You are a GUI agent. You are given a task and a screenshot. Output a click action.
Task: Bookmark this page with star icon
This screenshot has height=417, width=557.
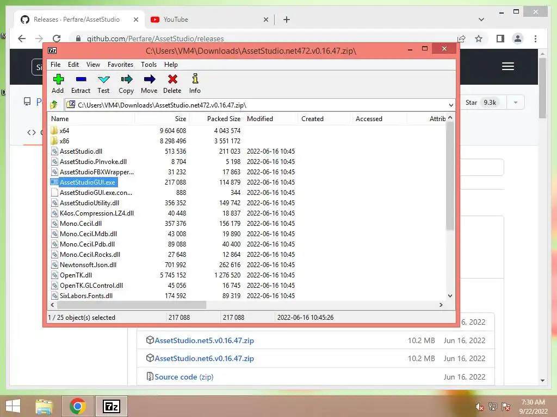[x=479, y=39]
